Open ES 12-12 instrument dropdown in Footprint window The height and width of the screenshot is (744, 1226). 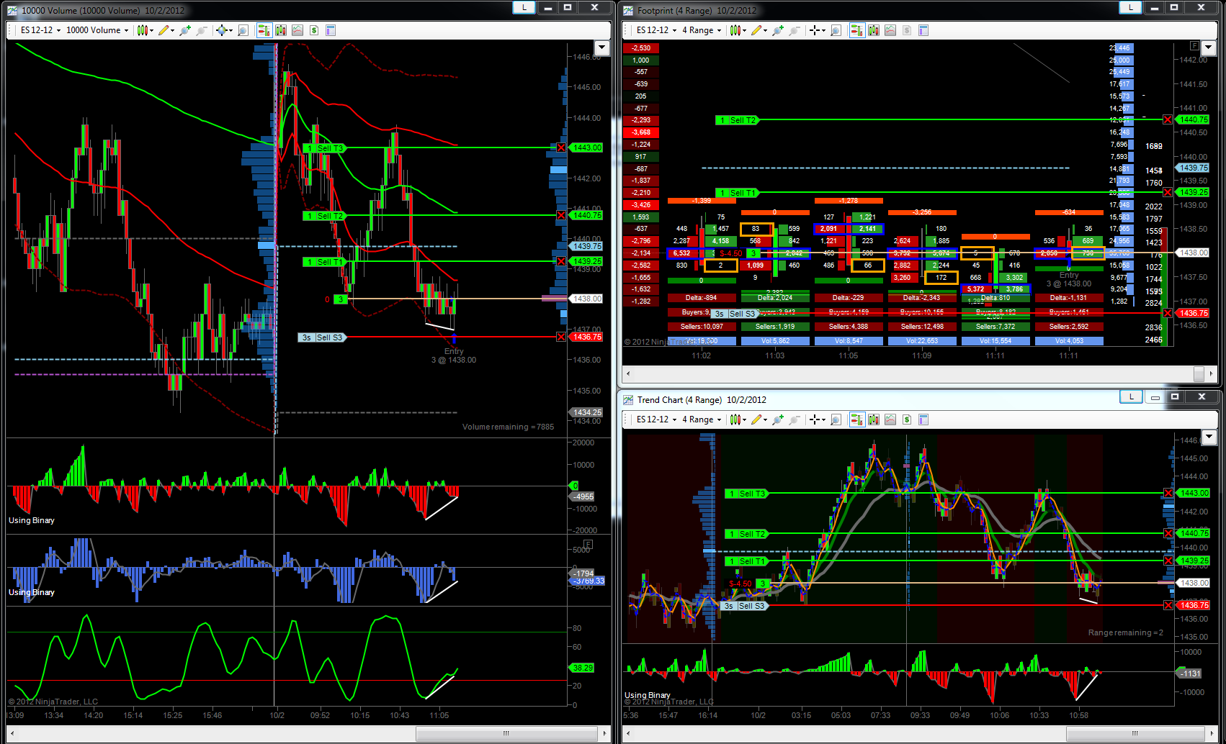coord(656,30)
